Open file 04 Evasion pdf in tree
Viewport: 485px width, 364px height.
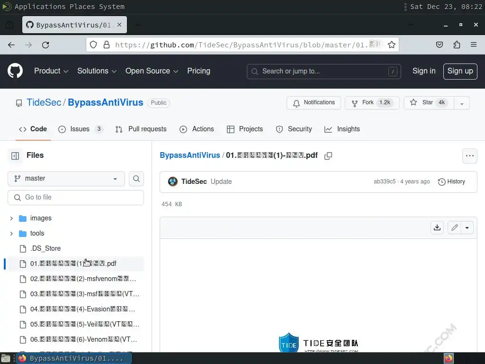pos(76,309)
